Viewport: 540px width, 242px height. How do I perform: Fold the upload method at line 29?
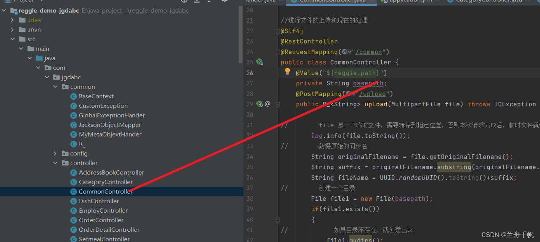(278, 104)
